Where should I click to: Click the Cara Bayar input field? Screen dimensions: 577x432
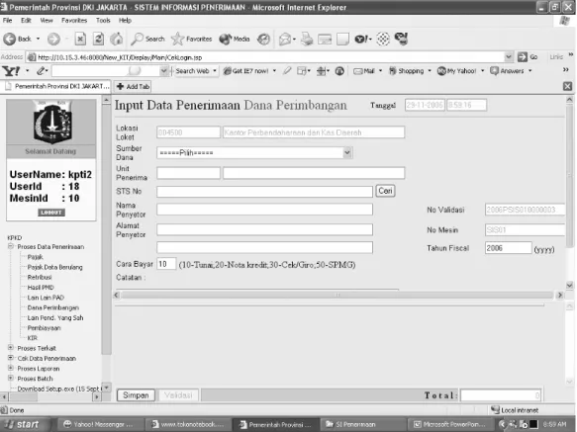166,264
